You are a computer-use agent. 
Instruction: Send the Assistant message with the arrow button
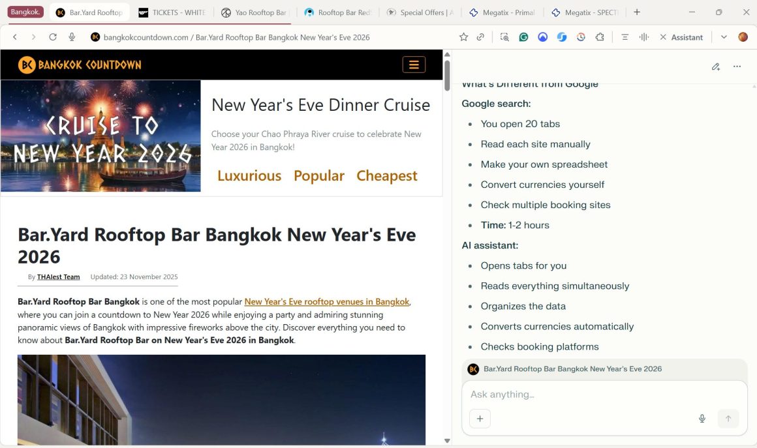point(728,419)
